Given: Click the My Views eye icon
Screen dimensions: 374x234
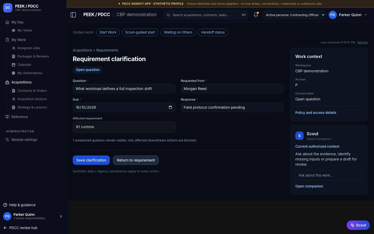Looking at the screenshot, I should (14, 30).
